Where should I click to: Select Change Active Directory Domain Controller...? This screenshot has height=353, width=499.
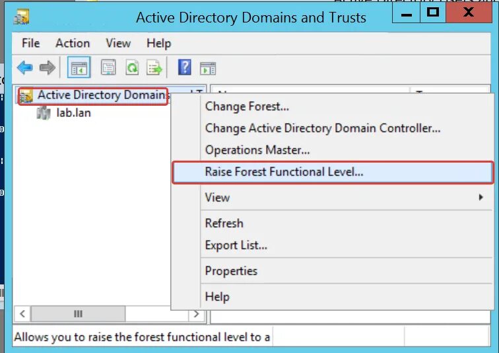coord(332,128)
